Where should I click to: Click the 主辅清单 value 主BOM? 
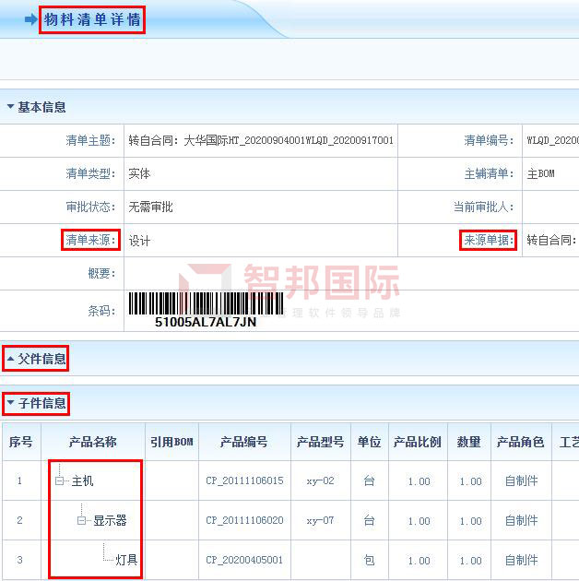click(x=541, y=173)
